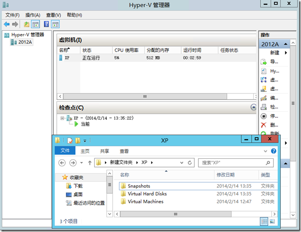Screen dimensions: 301x232
Task: Click actions pane scrollbar up arrow
Action: point(293,43)
